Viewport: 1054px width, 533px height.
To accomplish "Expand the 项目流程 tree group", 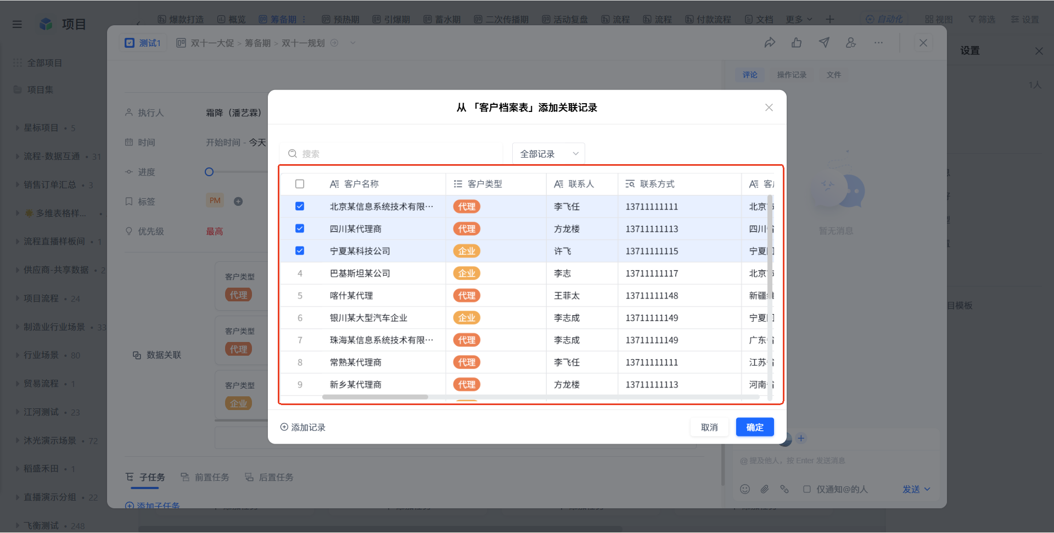I will click(x=18, y=298).
